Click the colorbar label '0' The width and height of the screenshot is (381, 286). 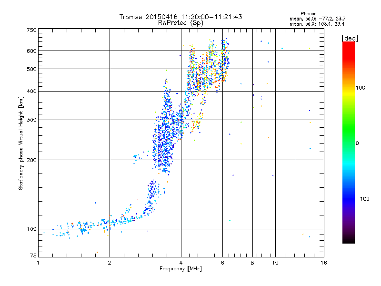tap(357, 143)
